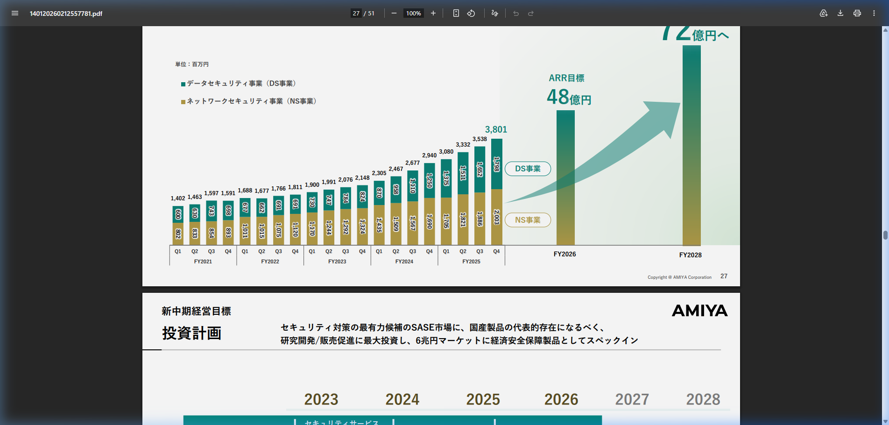Click the page number field showing 27
This screenshot has width=889, height=425.
(356, 13)
